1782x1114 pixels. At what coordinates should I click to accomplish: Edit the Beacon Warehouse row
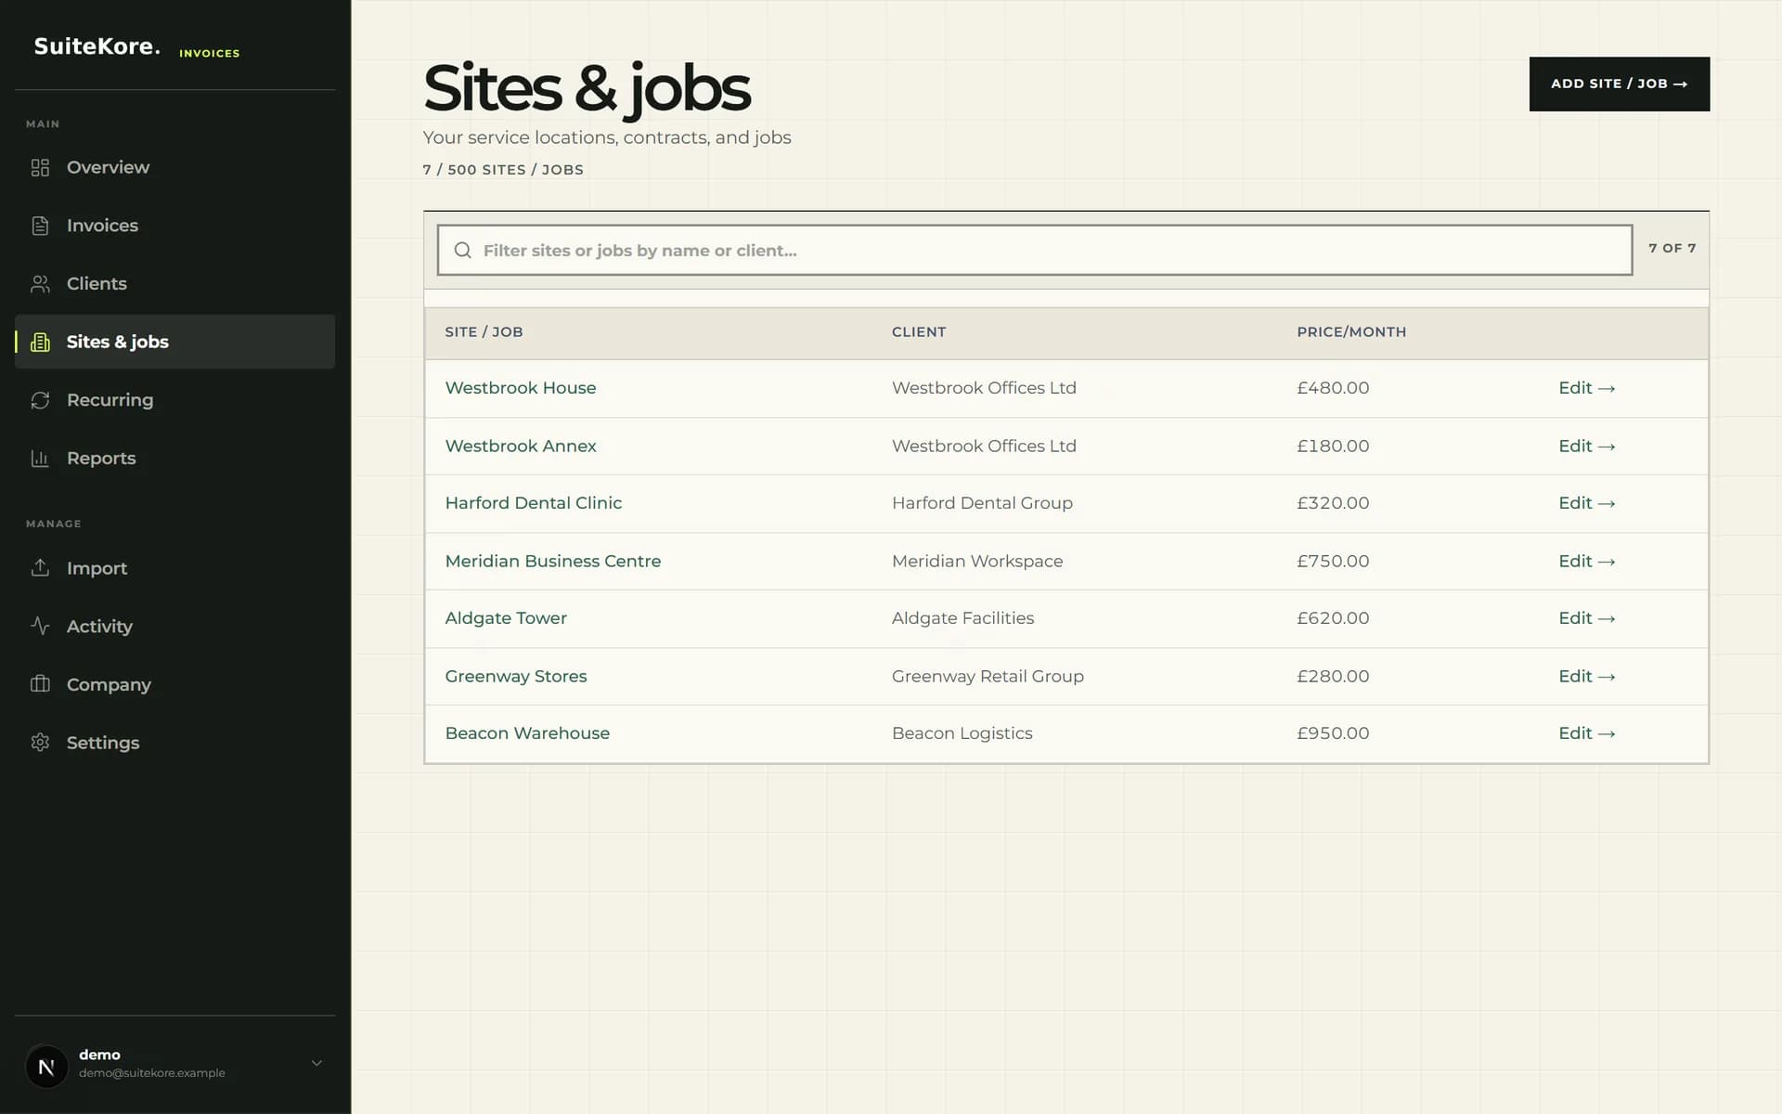(1586, 733)
